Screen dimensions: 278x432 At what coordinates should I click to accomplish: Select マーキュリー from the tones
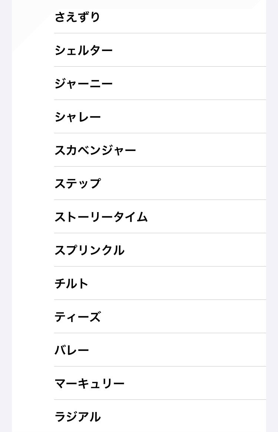click(x=89, y=384)
